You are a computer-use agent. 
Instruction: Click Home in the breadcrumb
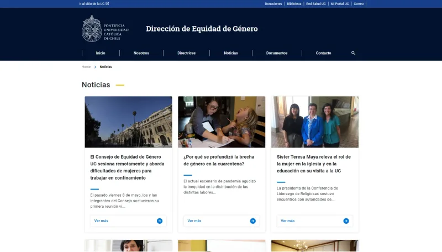(x=86, y=67)
